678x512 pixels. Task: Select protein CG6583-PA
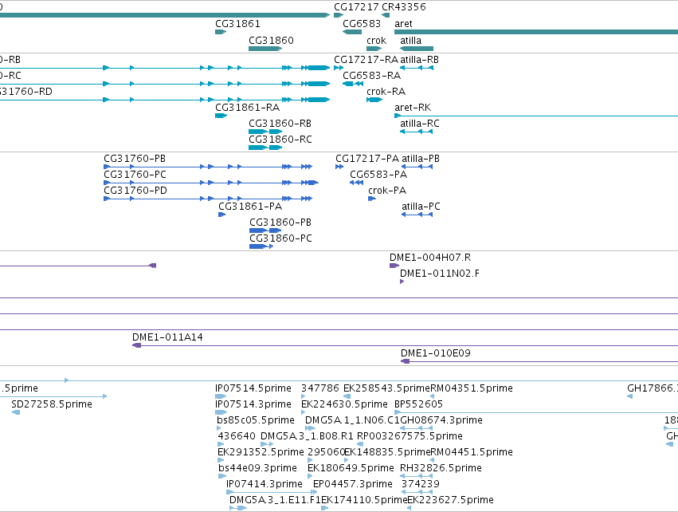coord(378,175)
